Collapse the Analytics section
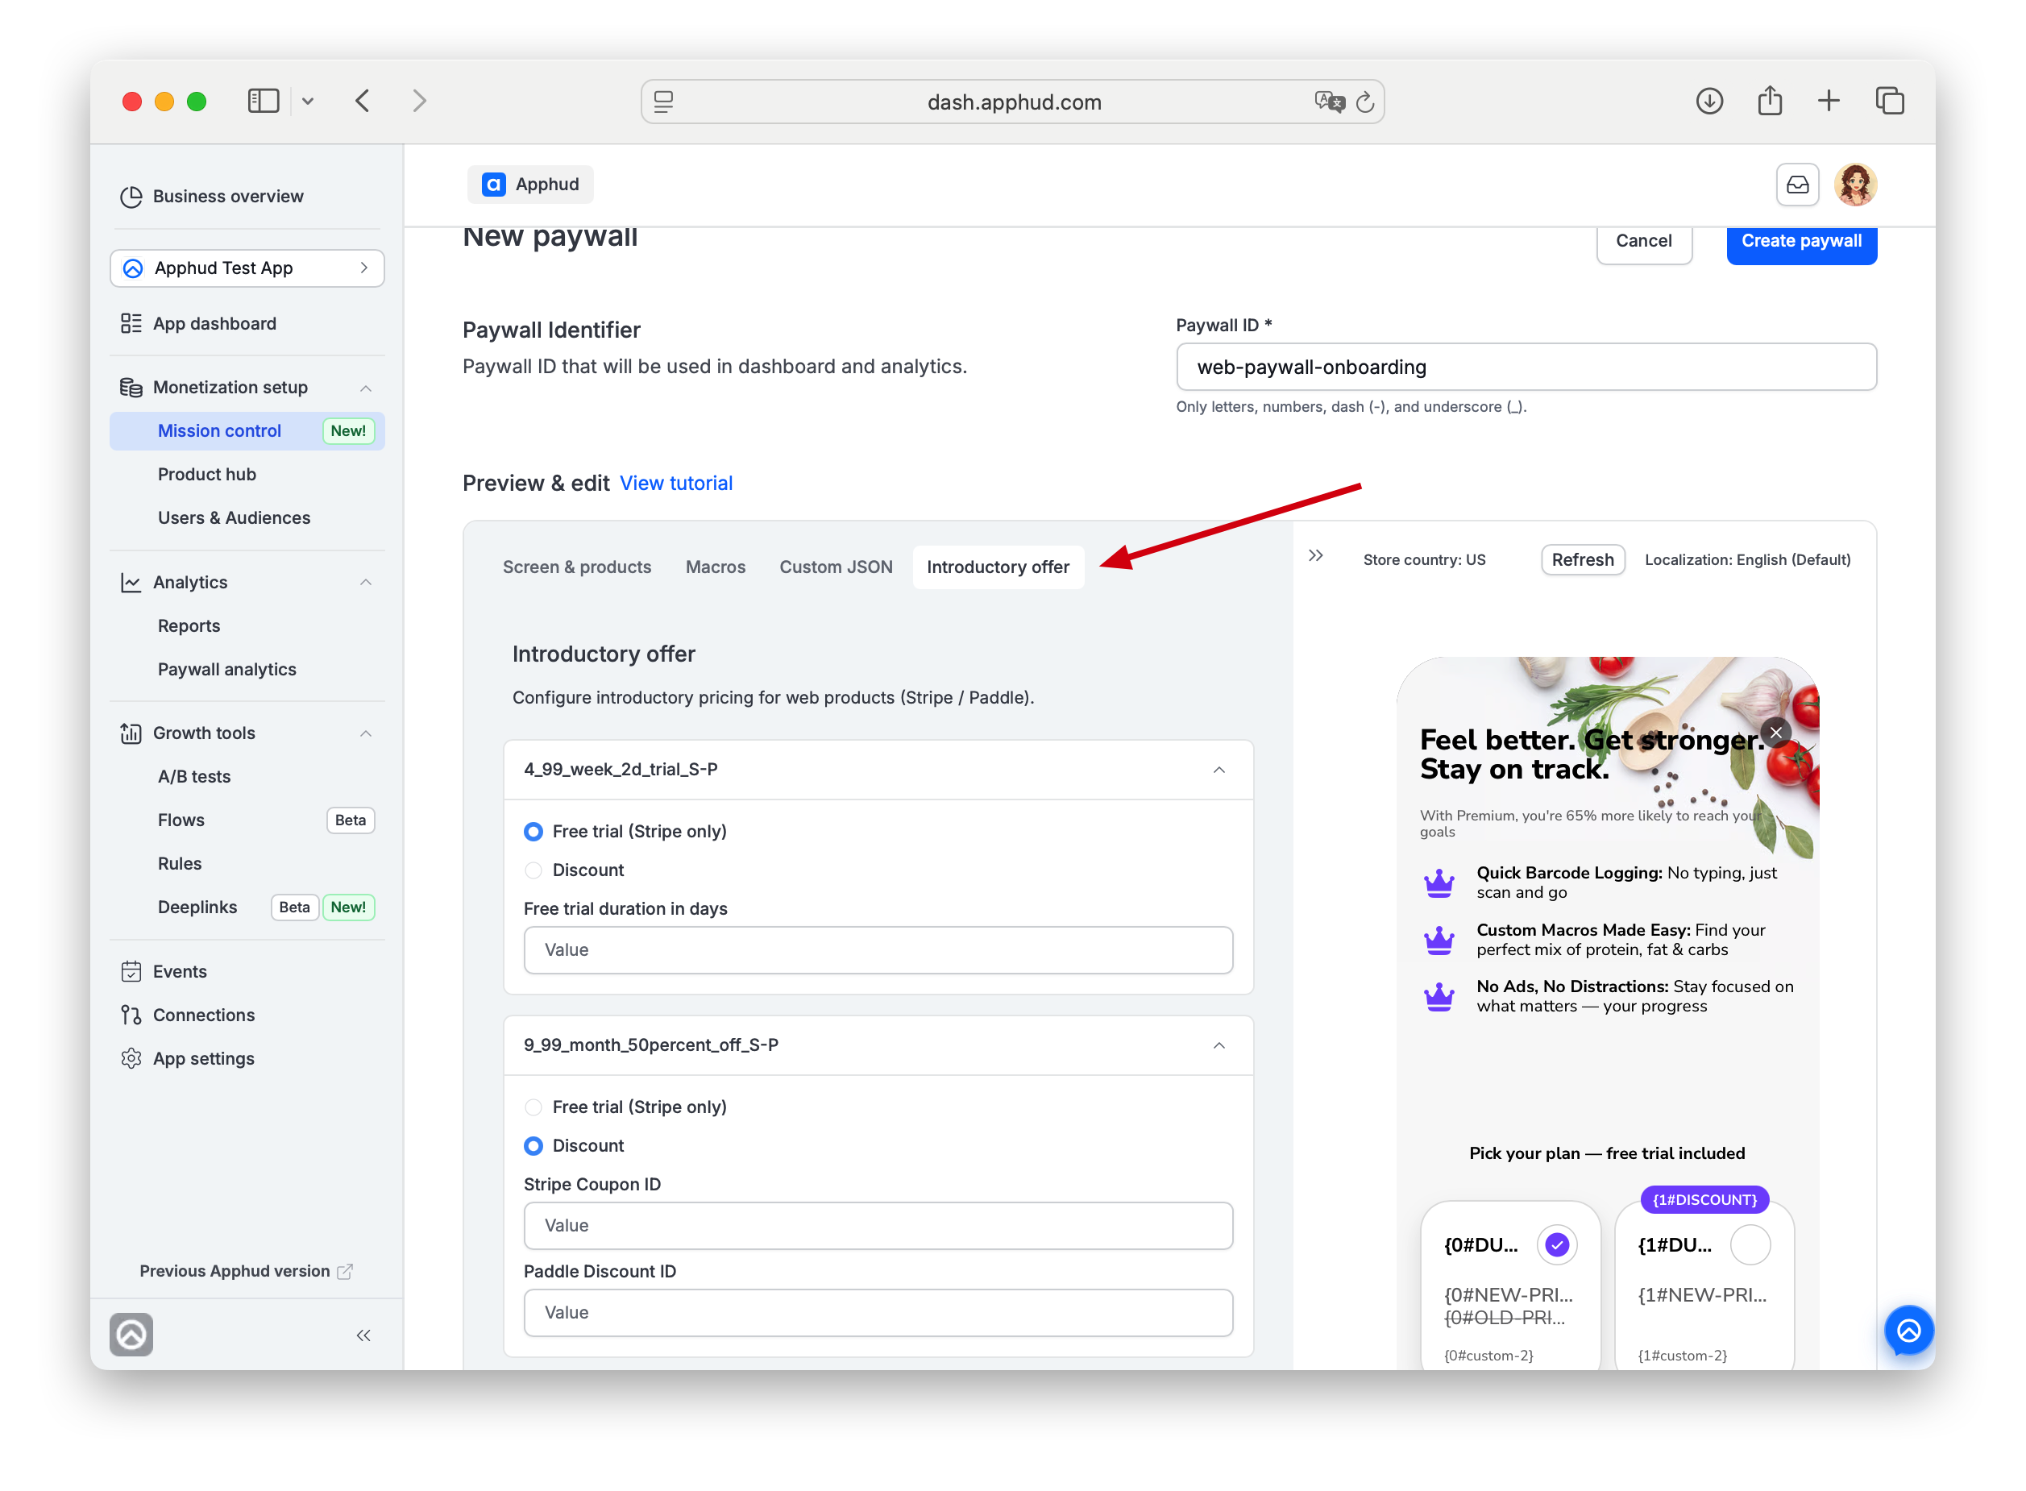 [x=366, y=582]
